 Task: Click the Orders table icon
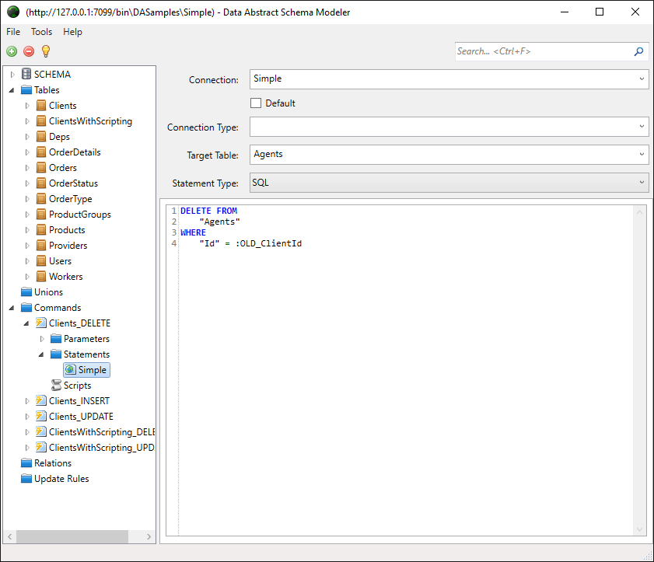pos(41,168)
